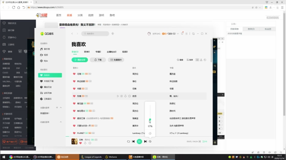Viewport: 286px width, 160px height.
Task: Open more options for highlighted fourth song
Action: pyautogui.click(x=129, y=96)
